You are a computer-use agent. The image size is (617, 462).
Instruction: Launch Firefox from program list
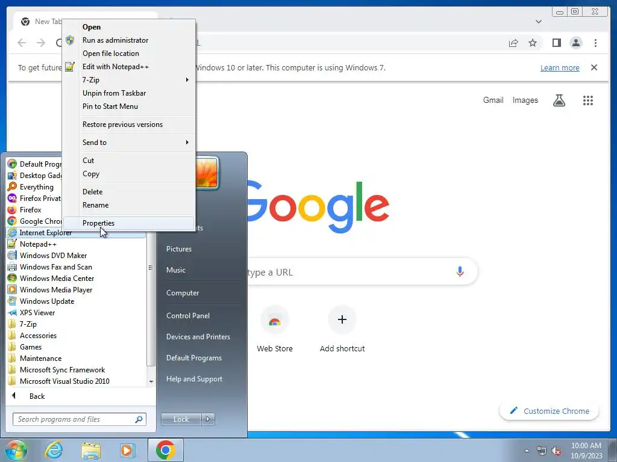point(31,210)
